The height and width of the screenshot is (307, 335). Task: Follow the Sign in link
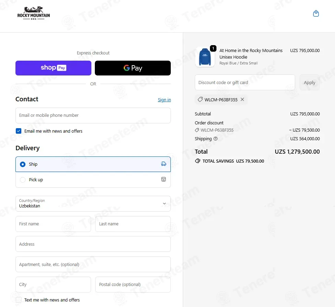tap(164, 100)
